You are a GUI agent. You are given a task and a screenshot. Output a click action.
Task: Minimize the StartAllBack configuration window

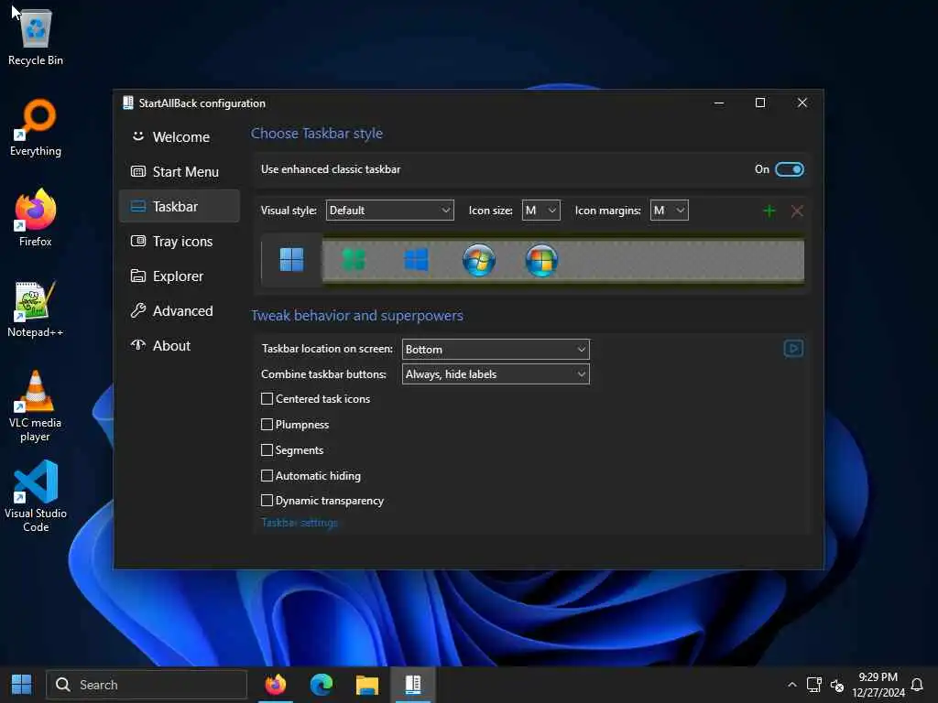point(719,103)
